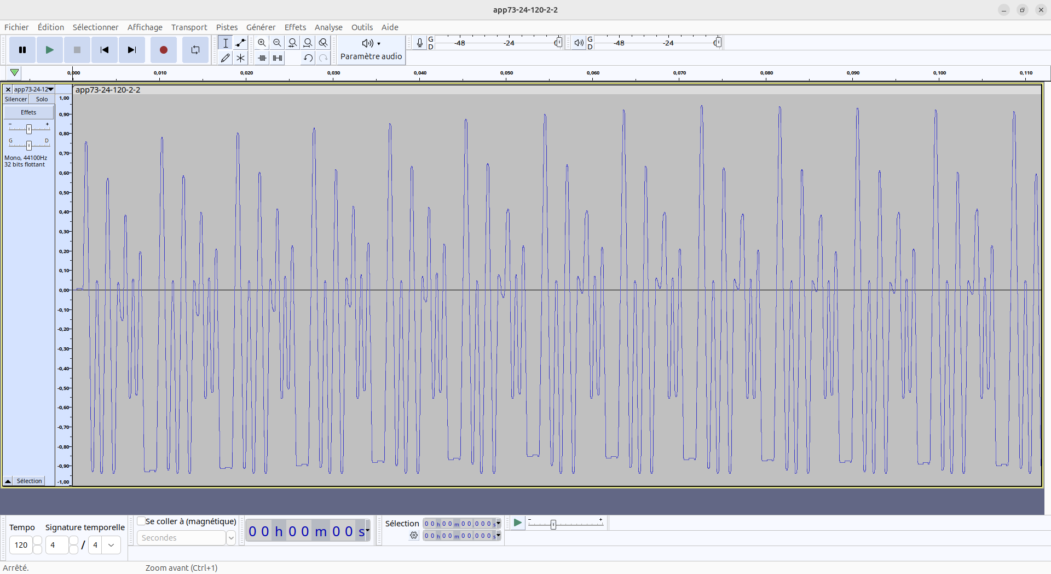Open Paramètre audio settings button
This screenshot has height=574, width=1051.
pos(371,50)
